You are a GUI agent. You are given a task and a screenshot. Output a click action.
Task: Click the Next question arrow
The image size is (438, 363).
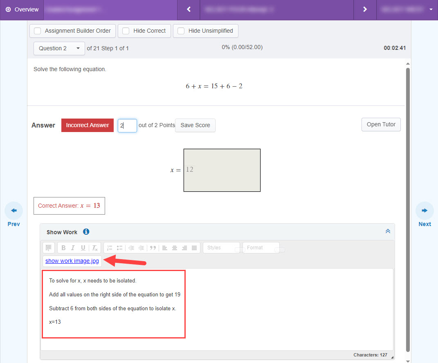click(x=425, y=211)
